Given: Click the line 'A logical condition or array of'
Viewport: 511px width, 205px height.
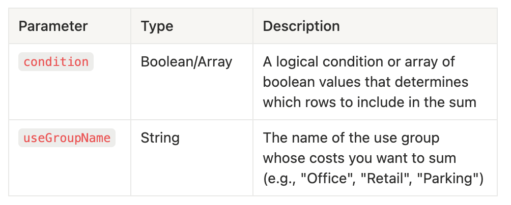Looking at the screenshot, I should (359, 62).
